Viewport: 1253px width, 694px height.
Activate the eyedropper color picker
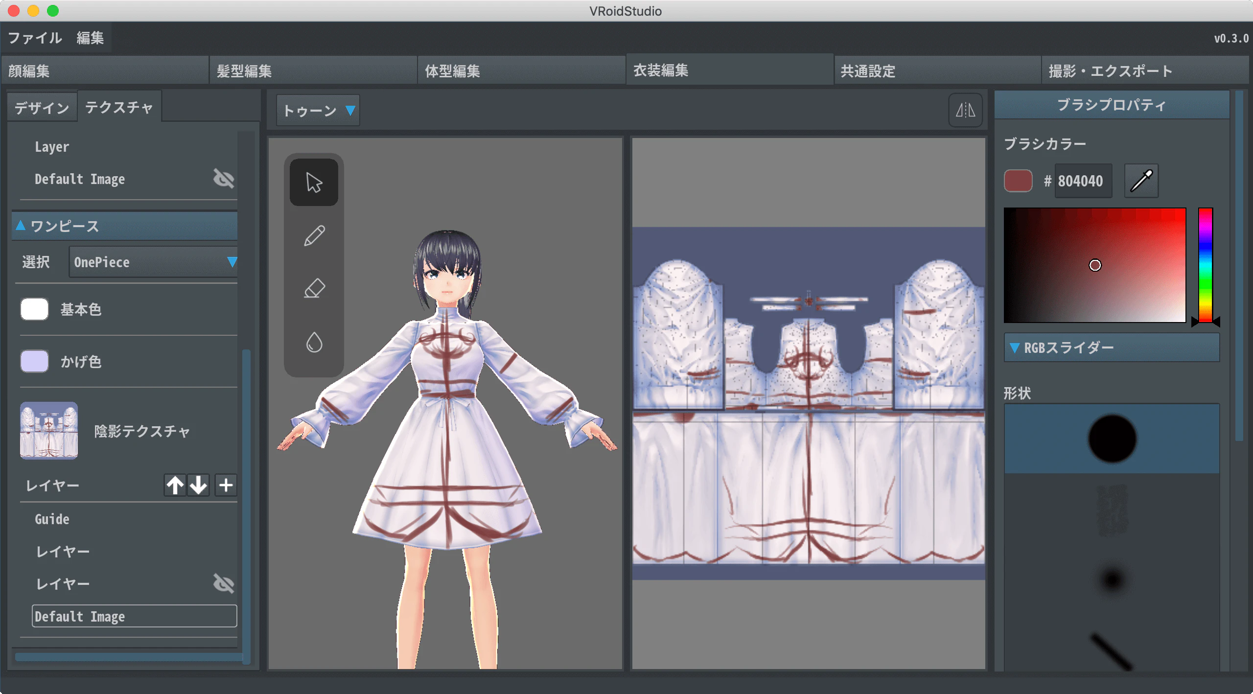coord(1141,181)
